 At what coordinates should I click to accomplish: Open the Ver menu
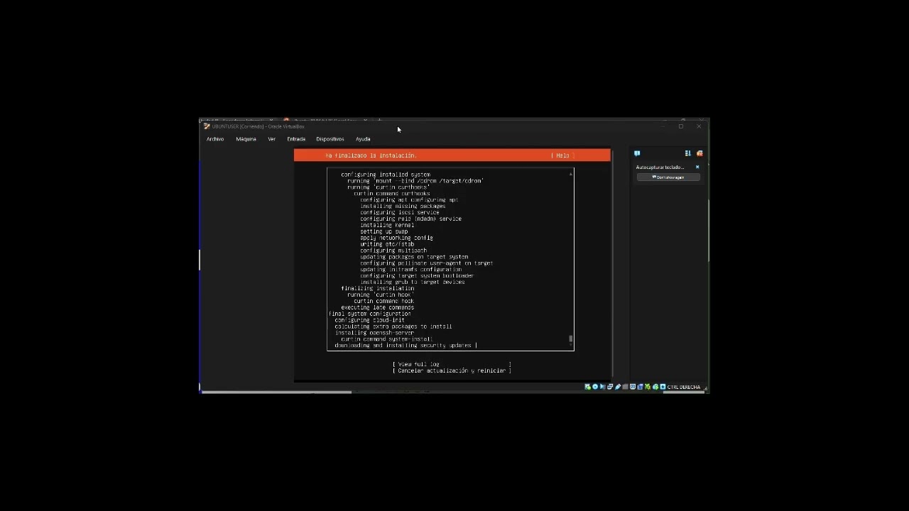pyautogui.click(x=271, y=139)
